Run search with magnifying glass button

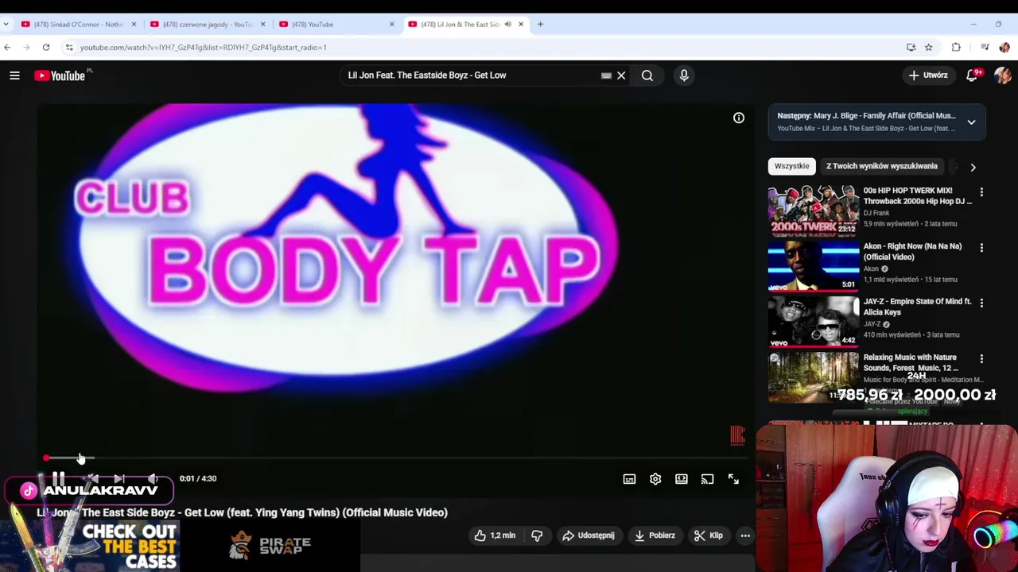coord(647,75)
